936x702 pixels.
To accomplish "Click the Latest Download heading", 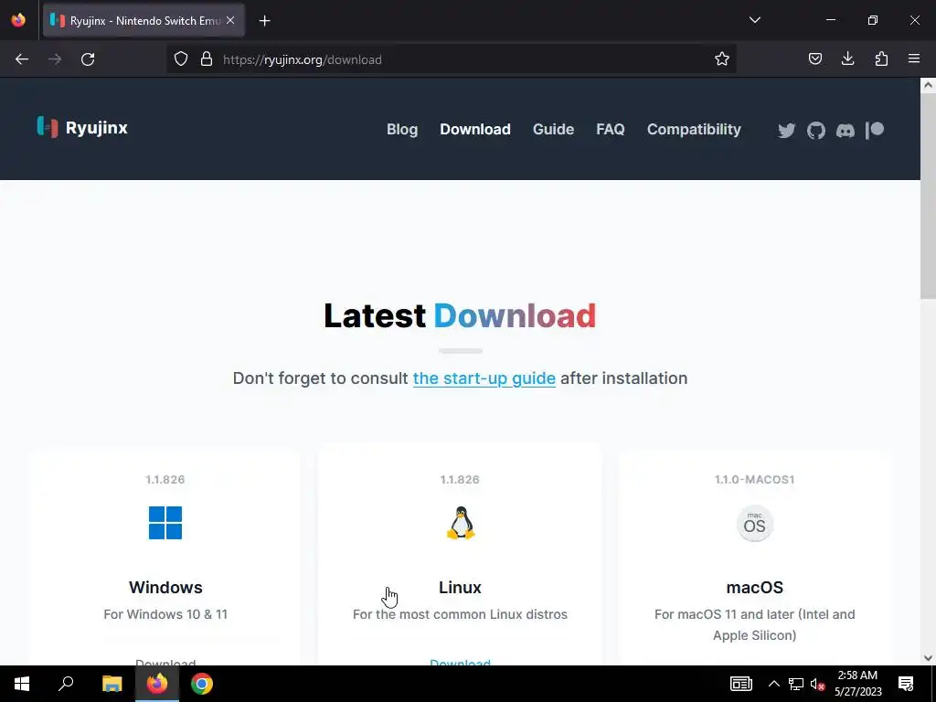I will click(460, 315).
